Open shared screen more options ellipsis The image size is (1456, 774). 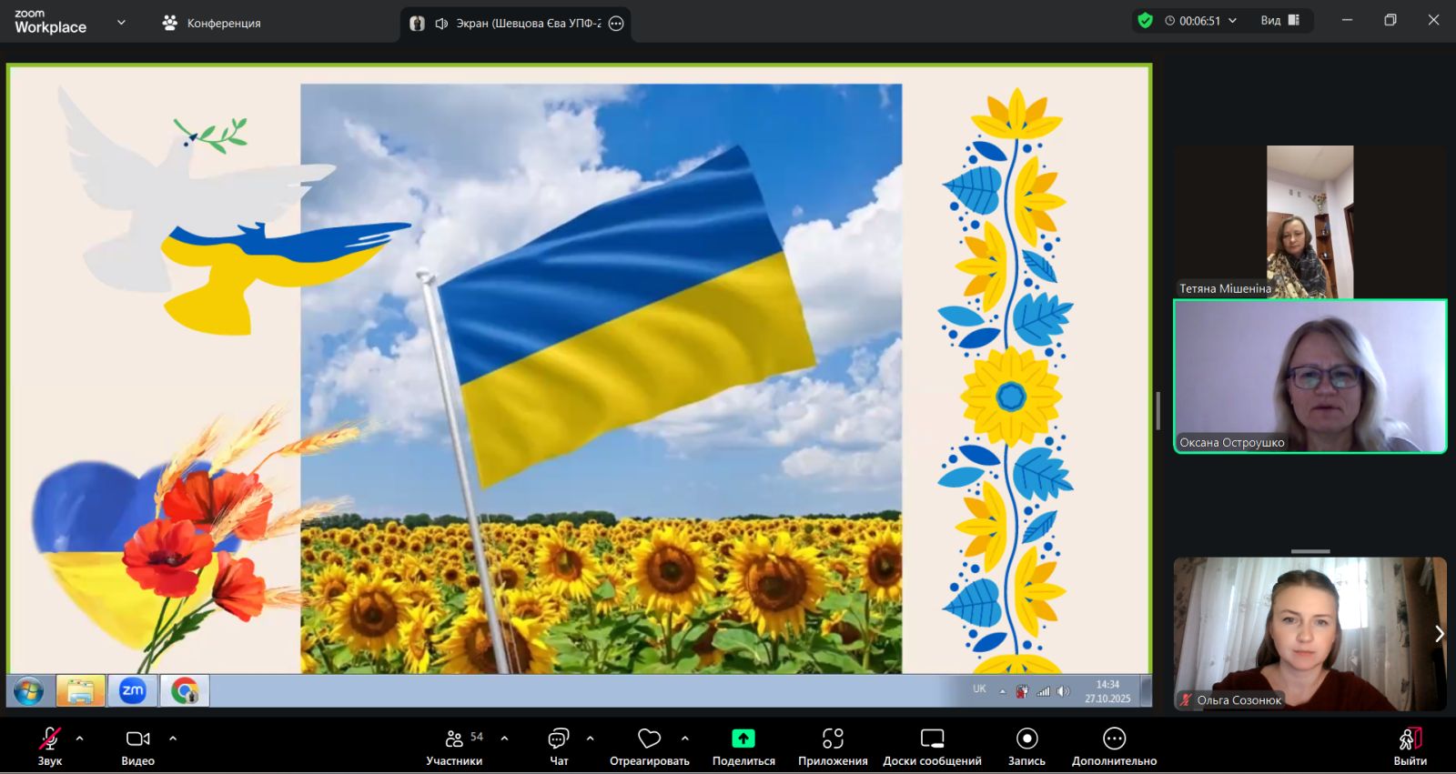coord(616,24)
